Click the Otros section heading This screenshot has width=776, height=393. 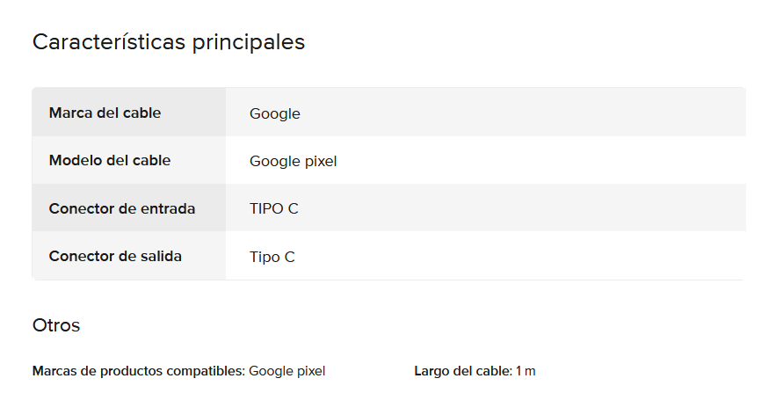tap(56, 325)
